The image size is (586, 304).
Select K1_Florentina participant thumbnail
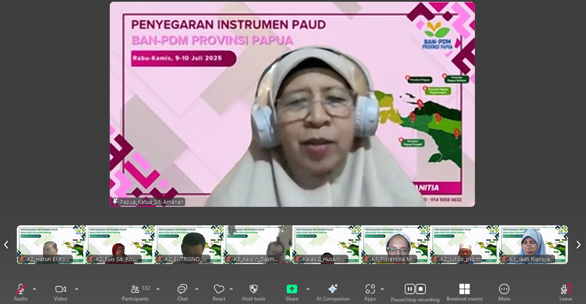[x=395, y=244]
